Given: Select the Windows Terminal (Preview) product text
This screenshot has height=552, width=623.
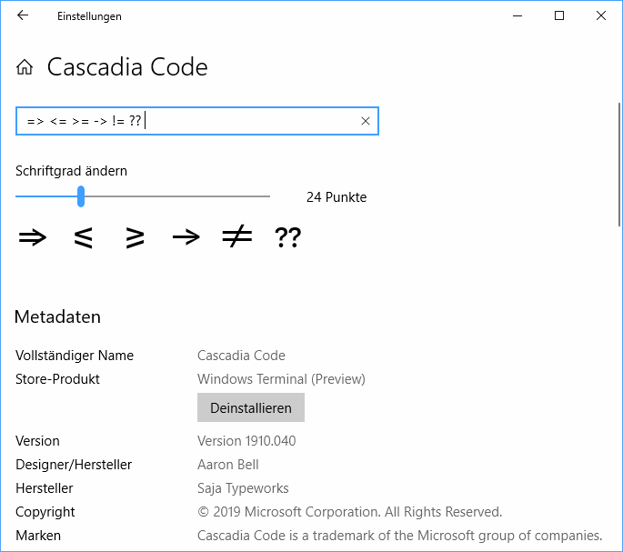Looking at the screenshot, I should coord(281,379).
